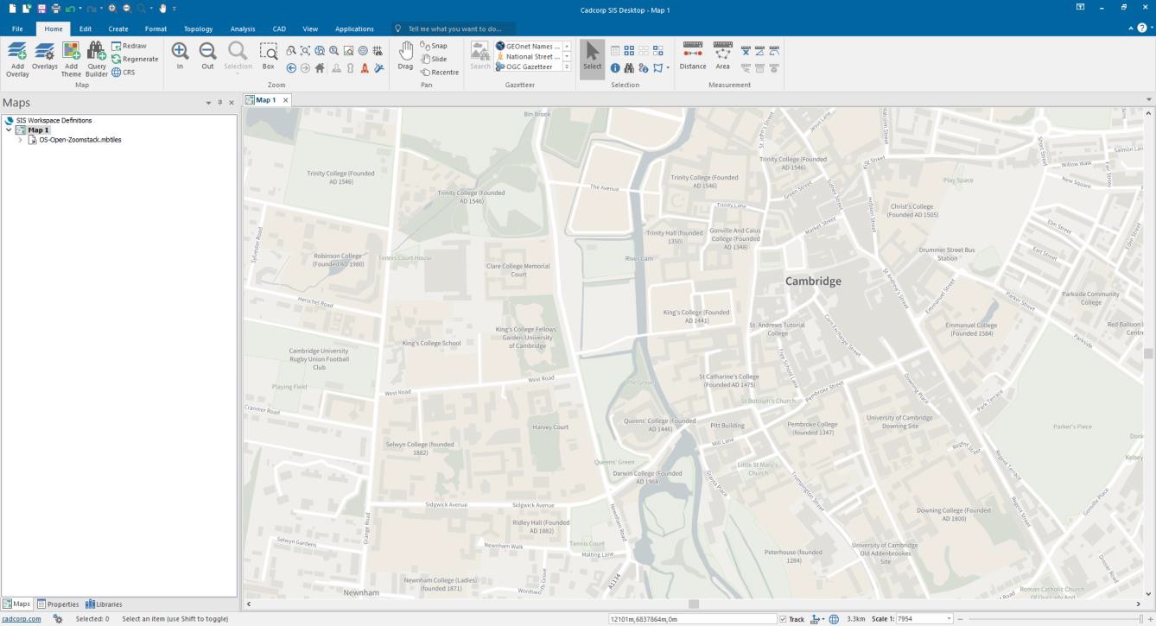The width and height of the screenshot is (1156, 626).
Task: Click the globe icon in status bar
Action: (834, 619)
